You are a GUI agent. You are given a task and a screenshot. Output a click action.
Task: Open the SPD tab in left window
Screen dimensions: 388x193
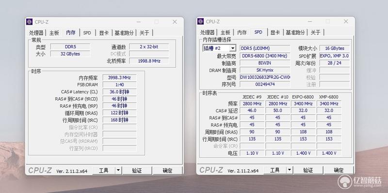coord(87,32)
